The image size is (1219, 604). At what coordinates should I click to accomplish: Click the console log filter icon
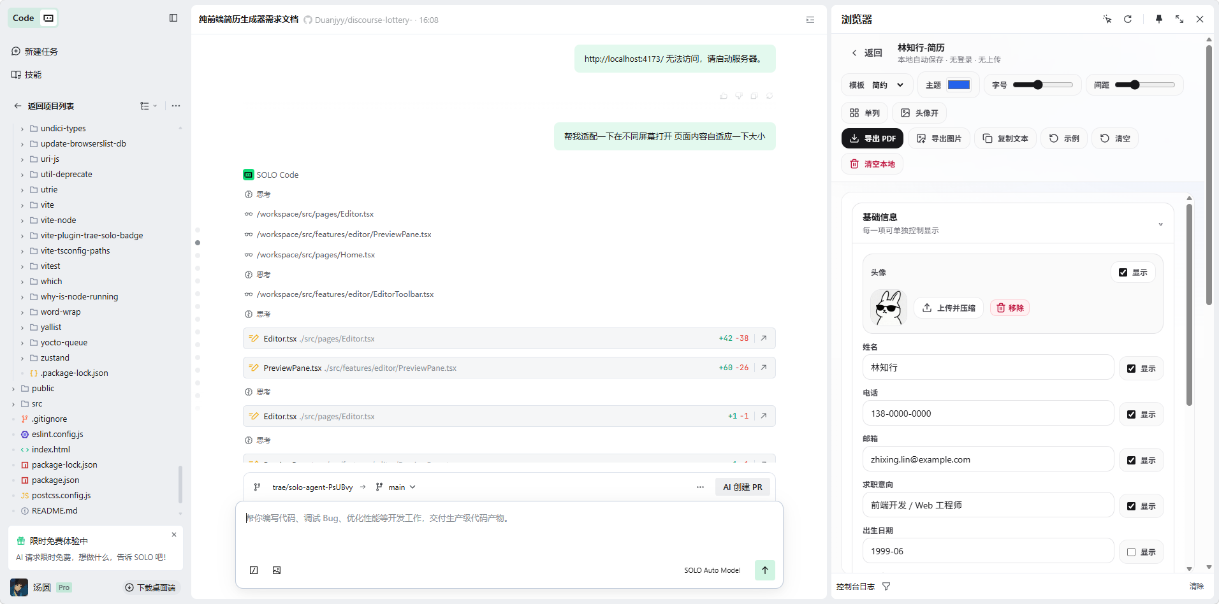tap(886, 586)
